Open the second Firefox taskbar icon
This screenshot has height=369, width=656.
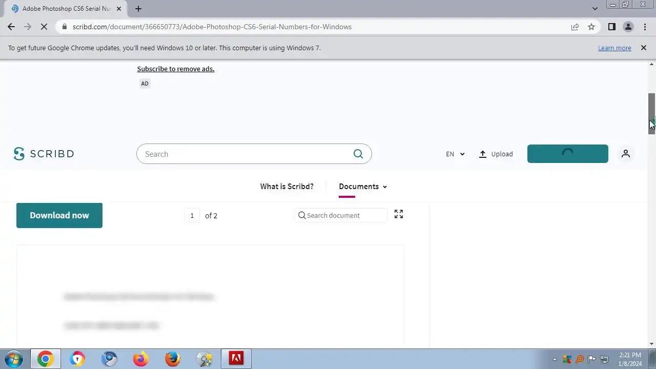tap(173, 359)
